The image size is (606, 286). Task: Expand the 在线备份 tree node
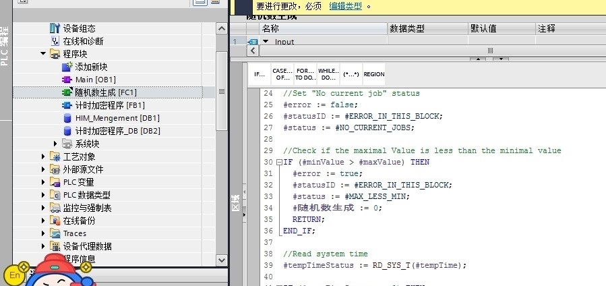pos(43,221)
